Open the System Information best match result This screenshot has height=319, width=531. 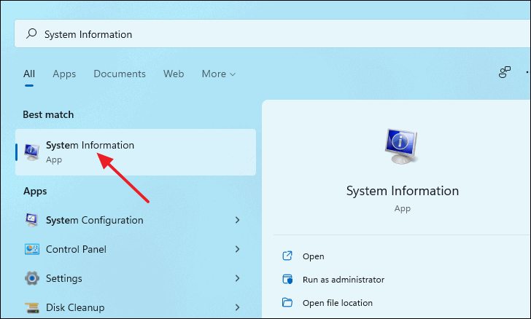tap(136, 152)
